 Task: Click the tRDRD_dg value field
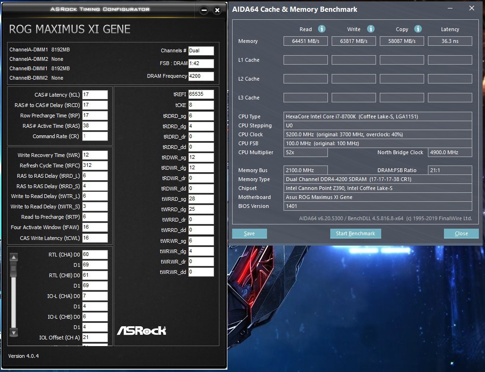(201, 126)
